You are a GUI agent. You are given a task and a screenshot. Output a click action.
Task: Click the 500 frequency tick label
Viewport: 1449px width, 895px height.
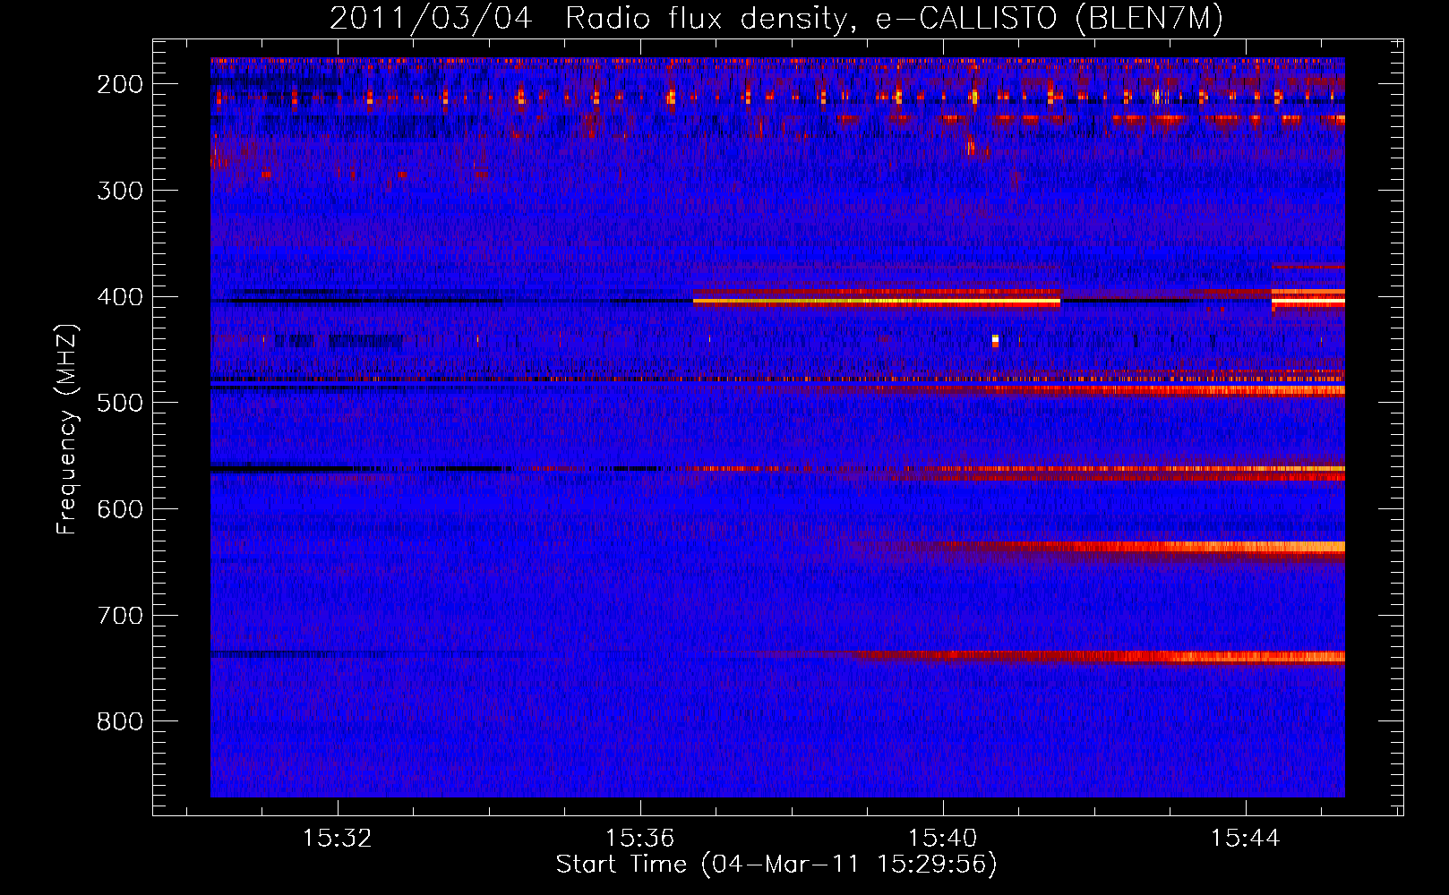click(120, 403)
